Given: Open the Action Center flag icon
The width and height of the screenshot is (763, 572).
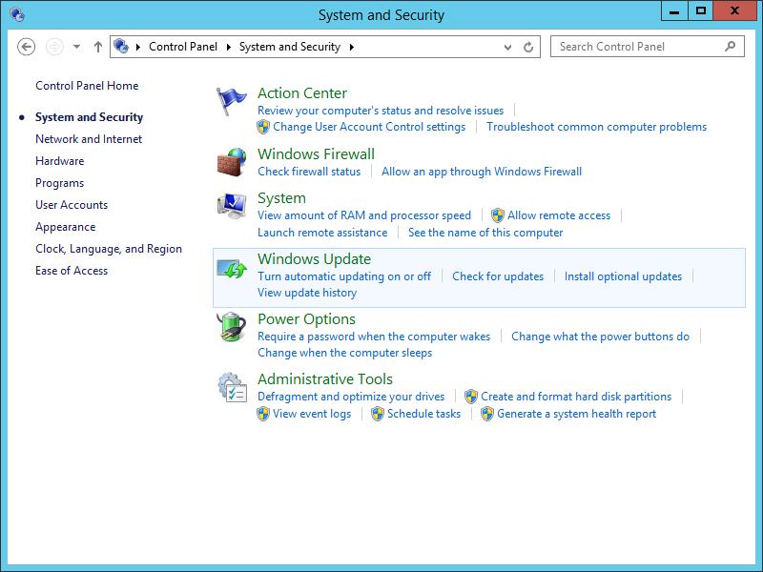Looking at the screenshot, I should point(231,101).
